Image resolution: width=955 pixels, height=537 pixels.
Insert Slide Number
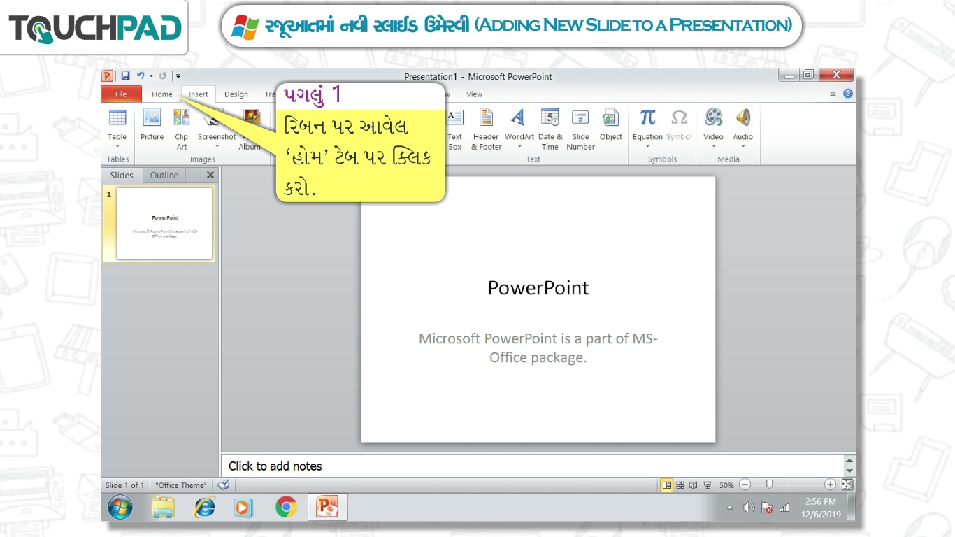point(580,129)
